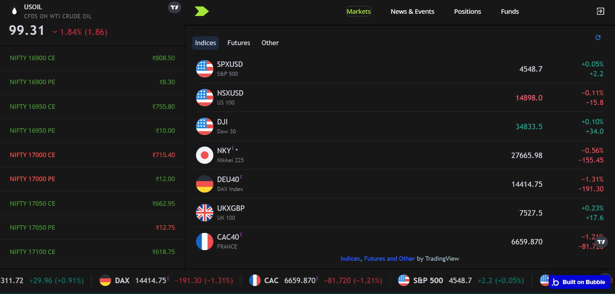Select the Indices tab
Viewport: 615px width, 294px height.
click(205, 43)
